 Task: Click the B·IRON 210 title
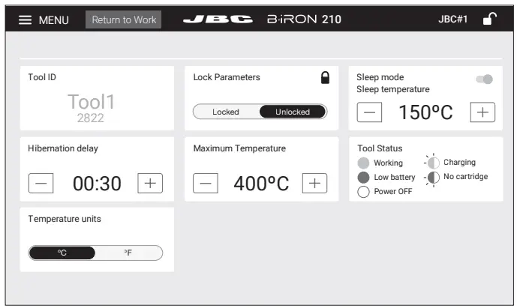[304, 19]
